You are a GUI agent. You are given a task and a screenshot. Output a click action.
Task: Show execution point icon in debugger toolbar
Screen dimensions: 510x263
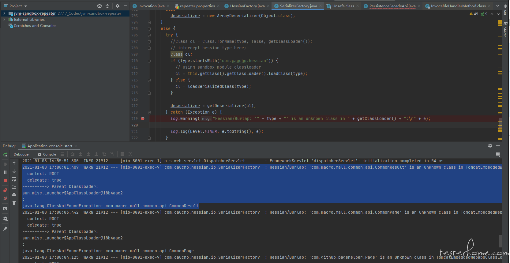62,154
